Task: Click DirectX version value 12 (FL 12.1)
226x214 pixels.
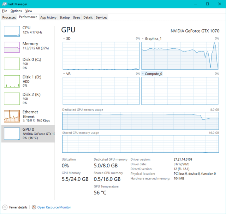Action: (x=182, y=169)
